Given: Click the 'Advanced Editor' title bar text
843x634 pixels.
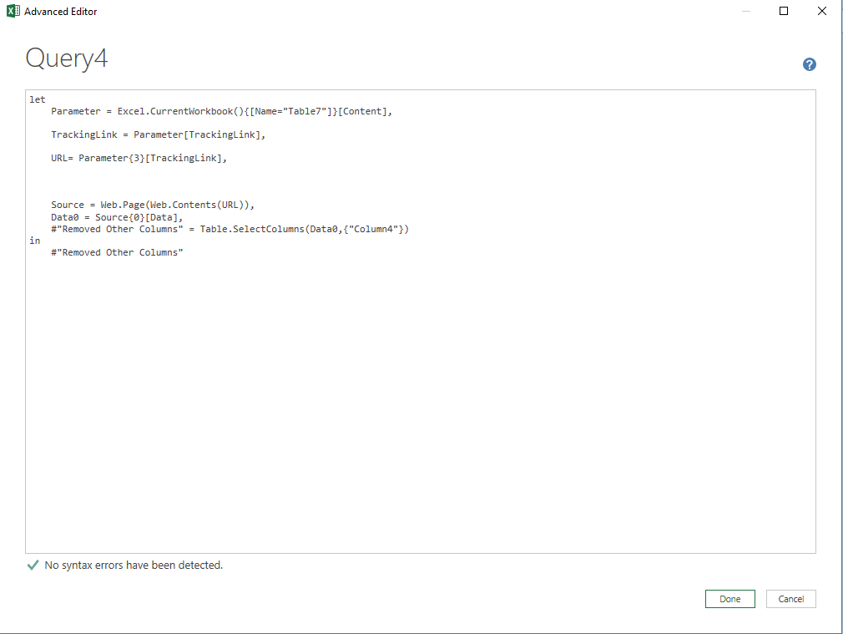Looking at the screenshot, I should [61, 11].
